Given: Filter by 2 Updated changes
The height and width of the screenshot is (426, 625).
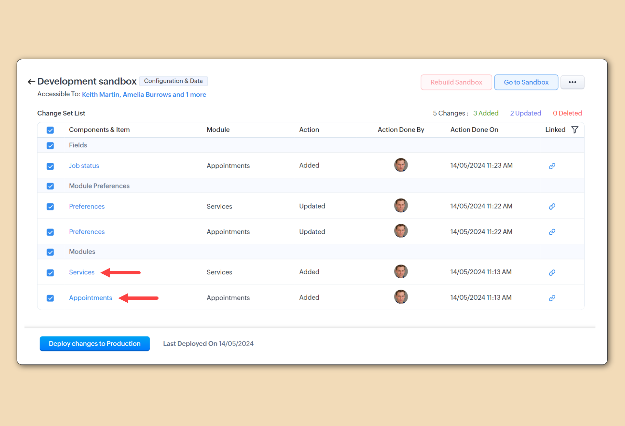Looking at the screenshot, I should click(525, 113).
